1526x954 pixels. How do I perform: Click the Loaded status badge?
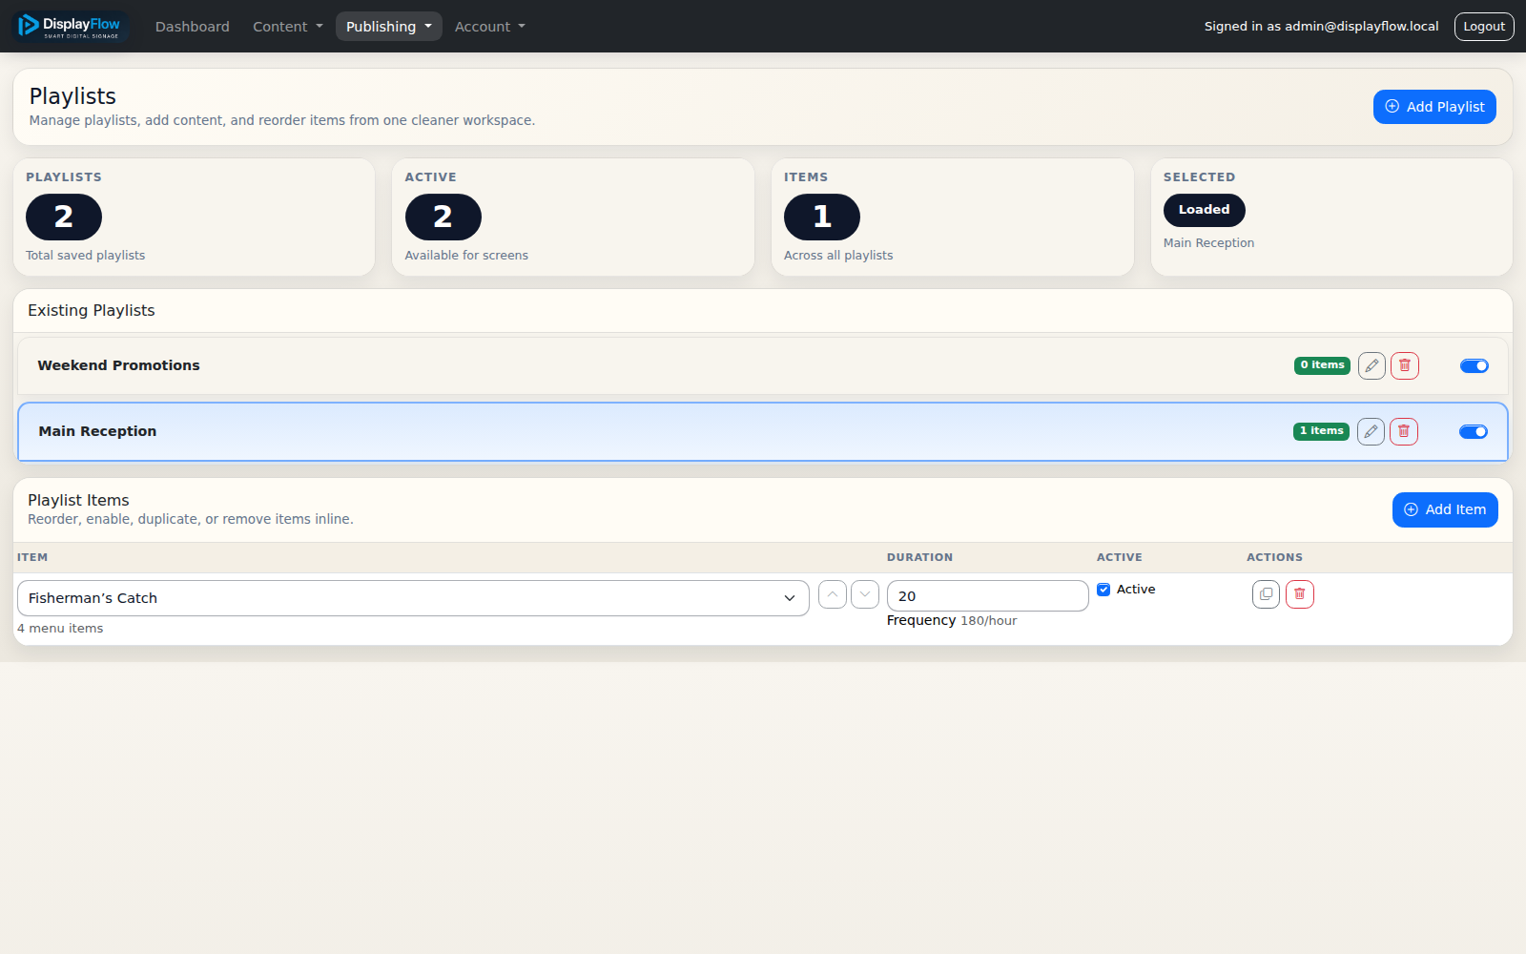click(1204, 210)
